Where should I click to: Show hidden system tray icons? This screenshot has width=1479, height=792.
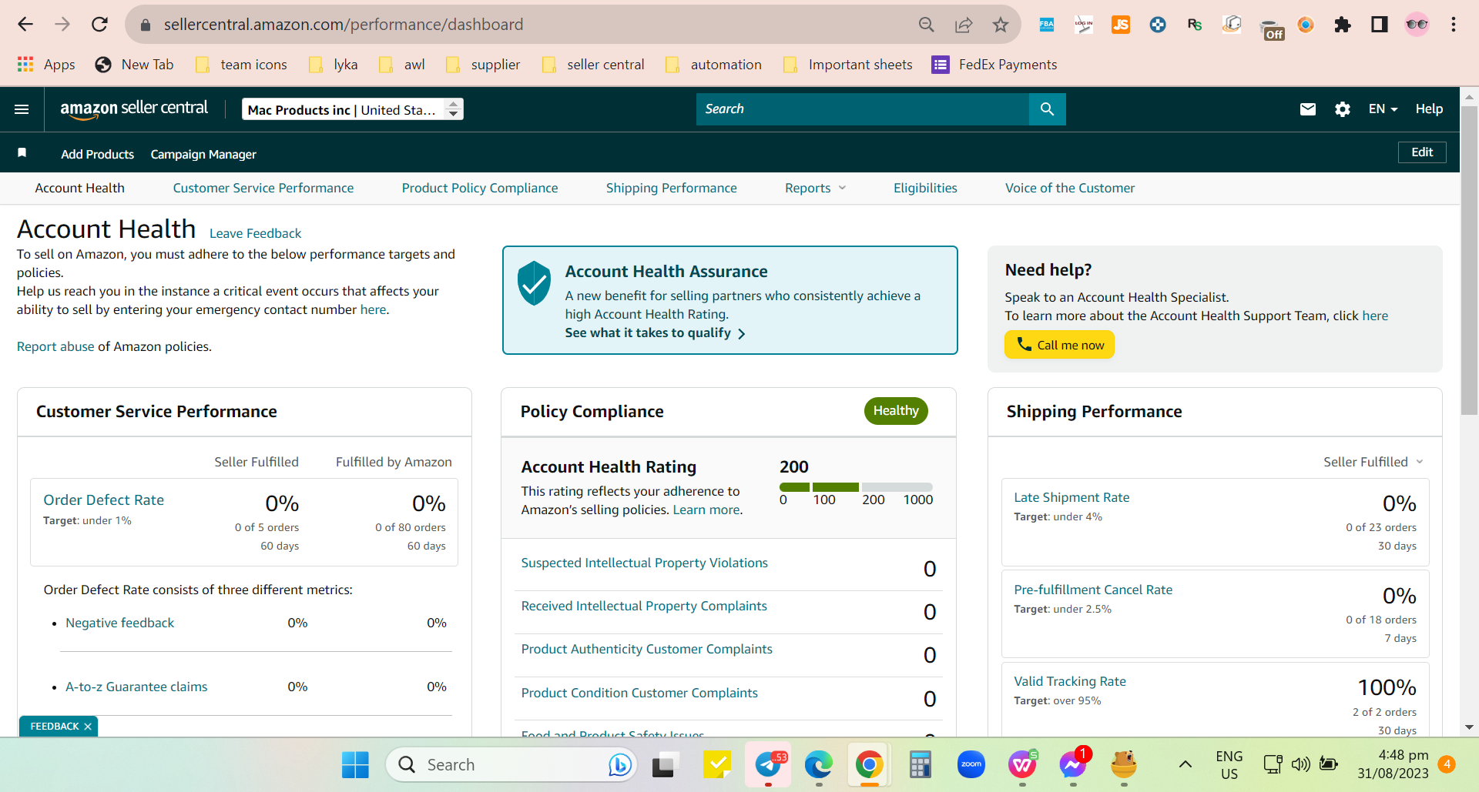(x=1185, y=764)
